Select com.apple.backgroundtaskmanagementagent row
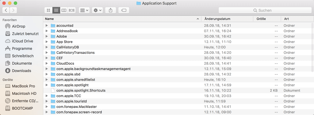The image size is (314, 115). pyautogui.click(x=178, y=69)
